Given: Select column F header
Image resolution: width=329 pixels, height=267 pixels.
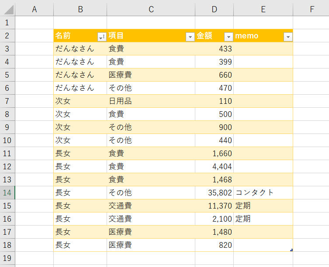Looking at the screenshot, I should [x=312, y=9].
